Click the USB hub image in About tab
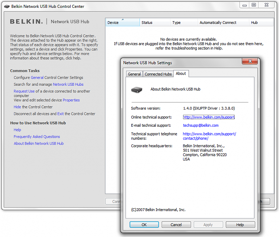 coord(137,90)
